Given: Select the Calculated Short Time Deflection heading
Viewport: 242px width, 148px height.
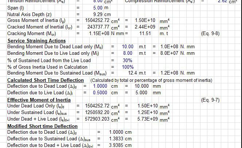Looking at the screenshot, I should tap(46, 80).
